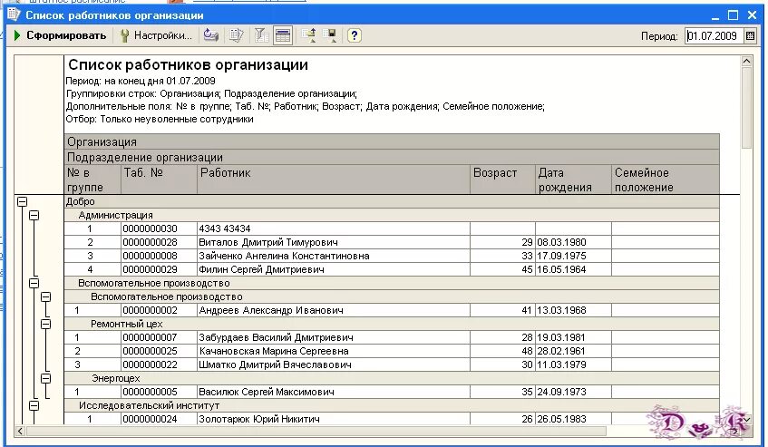The height and width of the screenshot is (447, 768).
Task: Select tab number 0000000030
Action: coord(150,228)
